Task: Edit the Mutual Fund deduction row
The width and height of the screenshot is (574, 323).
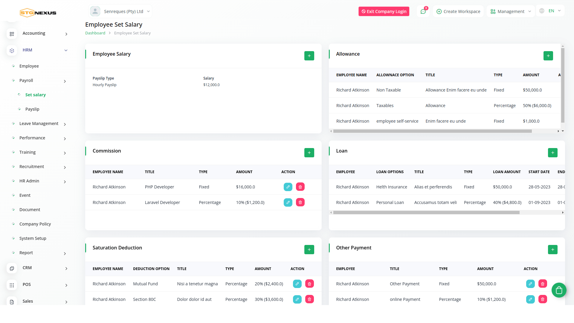Action: tap(297, 284)
